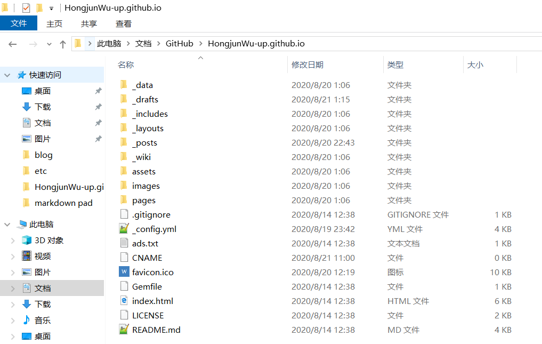This screenshot has height=344, width=542.
Task: Expand the 视频 tree node
Action: [x=13, y=256]
